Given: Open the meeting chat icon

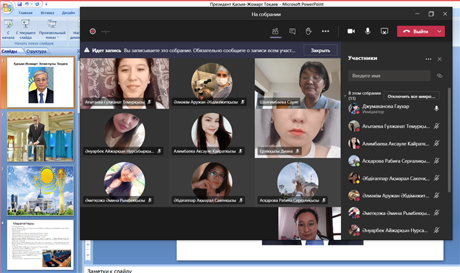Looking at the screenshot, I should (292, 31).
